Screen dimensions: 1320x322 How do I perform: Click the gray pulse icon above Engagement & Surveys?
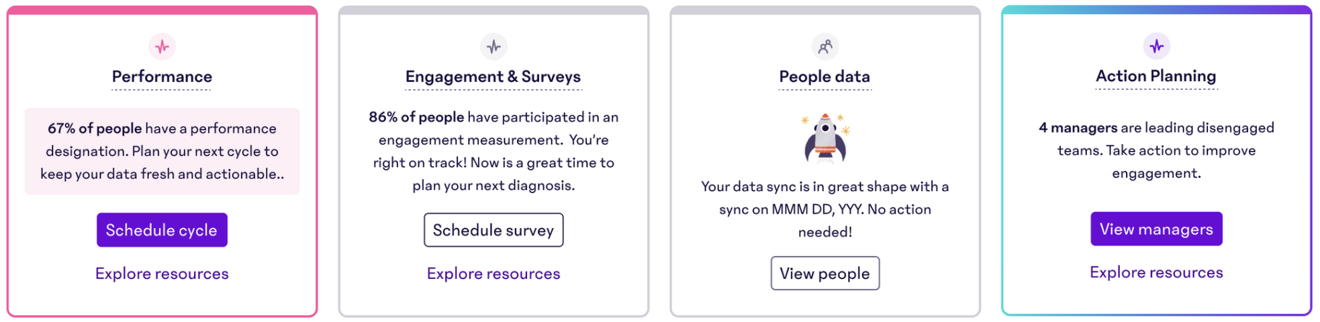[493, 46]
